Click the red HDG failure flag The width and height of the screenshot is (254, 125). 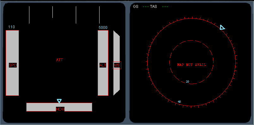pyautogui.click(x=60, y=109)
